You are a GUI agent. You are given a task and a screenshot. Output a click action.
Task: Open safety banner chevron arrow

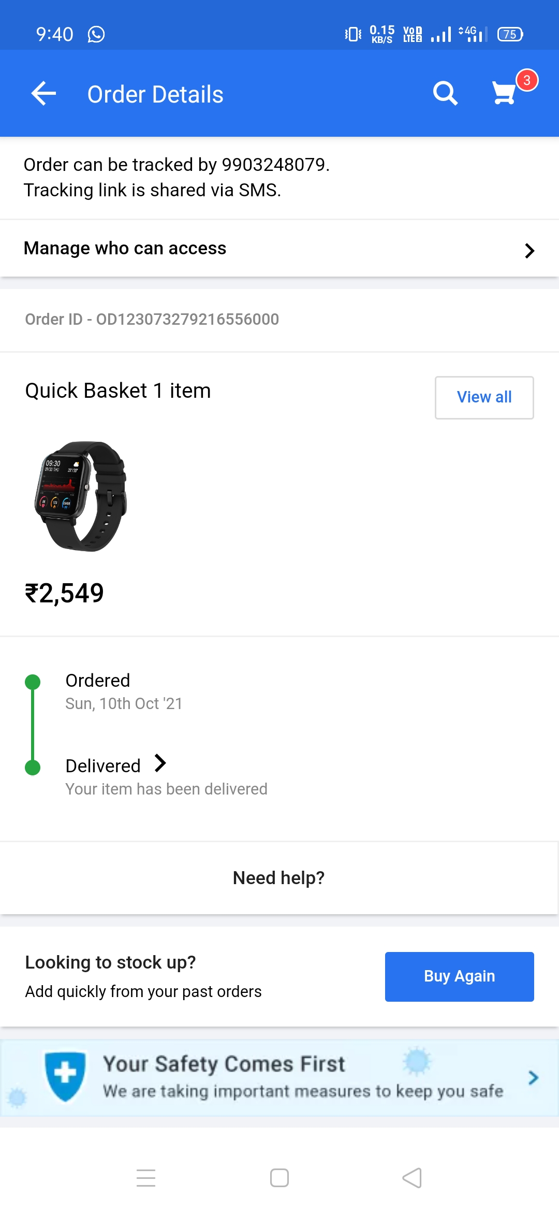pos(533,1078)
